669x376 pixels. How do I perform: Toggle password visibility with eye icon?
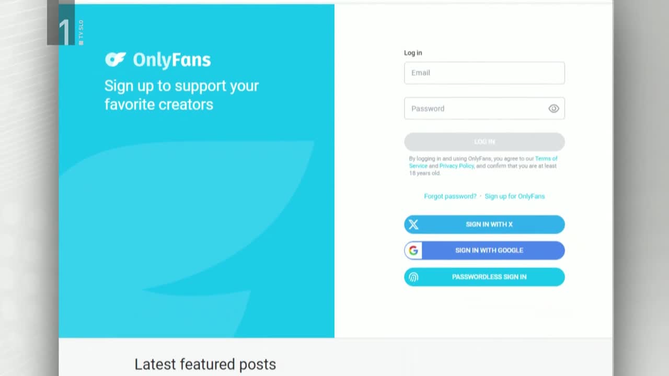[x=553, y=109]
